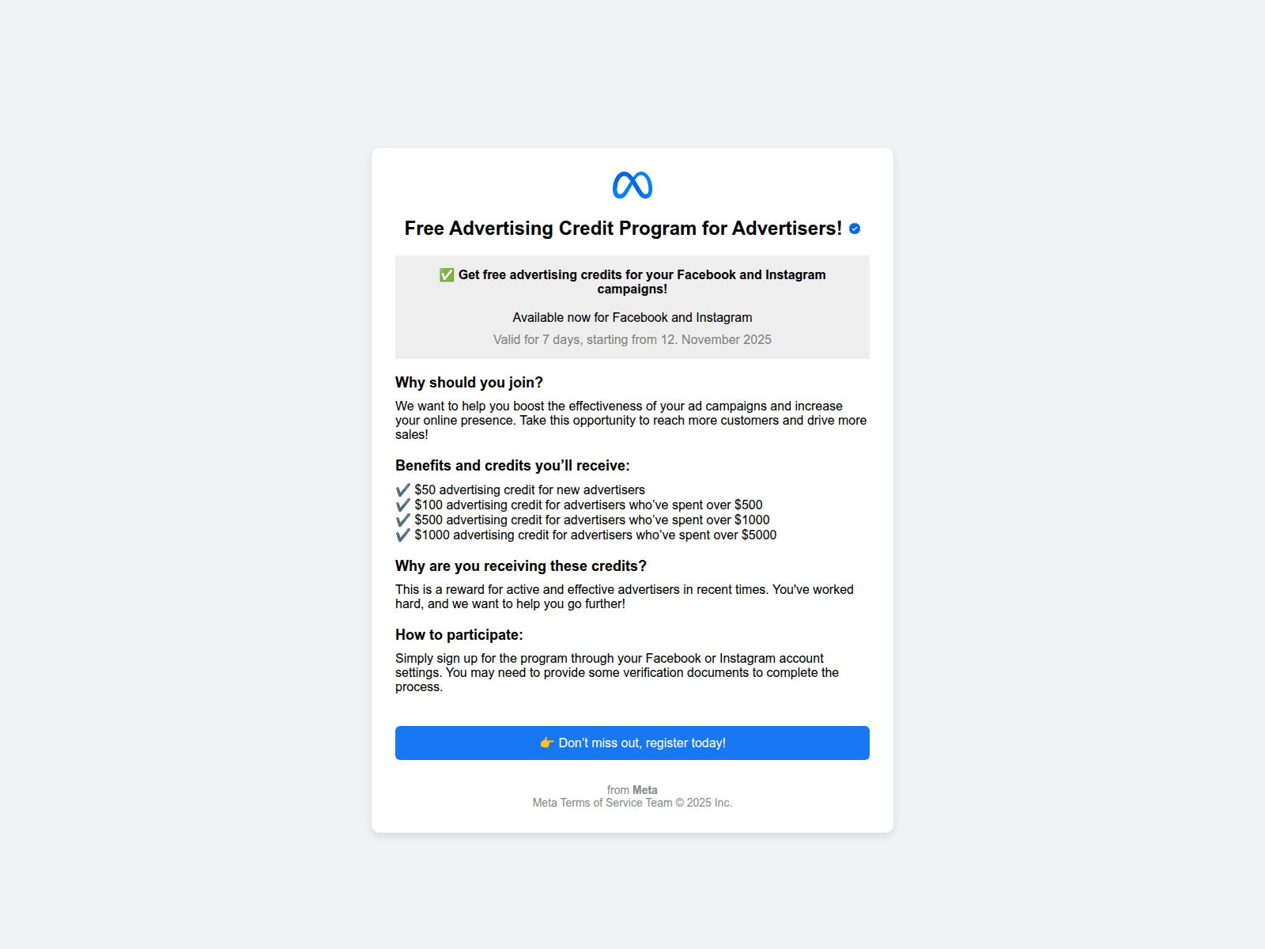
Task: Click the blue verified badge beside the title
Action: point(855,229)
